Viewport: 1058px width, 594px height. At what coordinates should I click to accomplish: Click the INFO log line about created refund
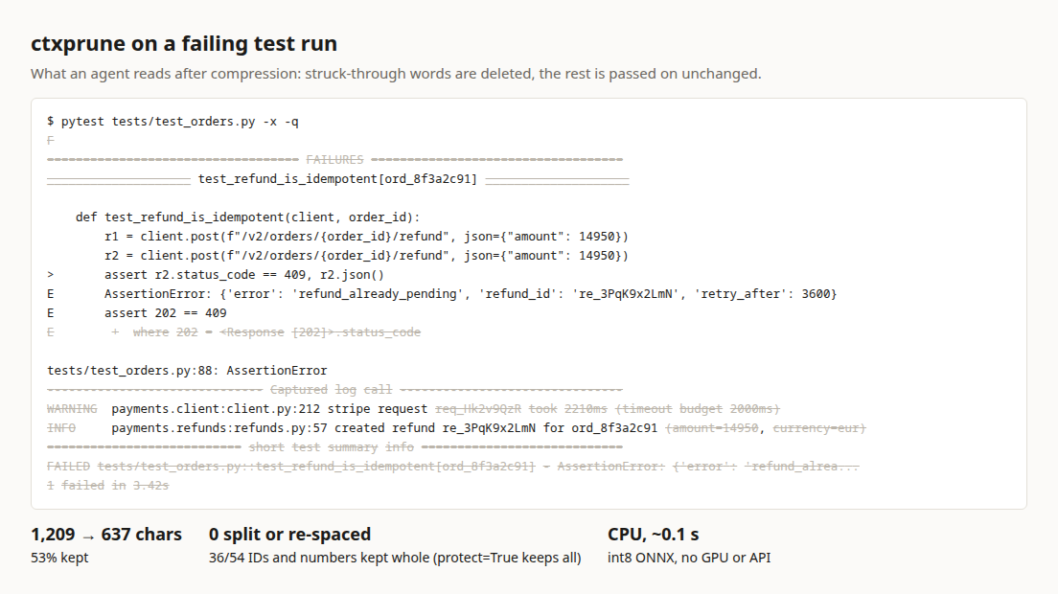(456, 428)
